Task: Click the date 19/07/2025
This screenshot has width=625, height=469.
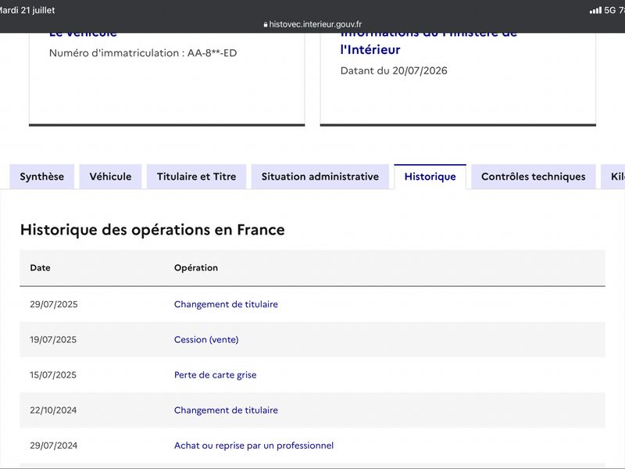Action: pos(53,339)
